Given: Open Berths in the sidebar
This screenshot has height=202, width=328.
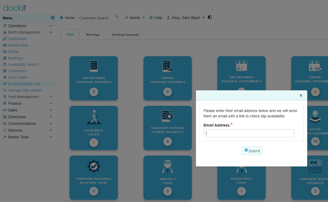Looking at the screenshot, I should [x=13, y=52].
